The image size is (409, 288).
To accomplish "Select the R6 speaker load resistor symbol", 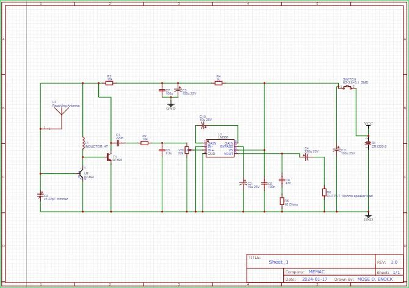I will coord(324,192).
